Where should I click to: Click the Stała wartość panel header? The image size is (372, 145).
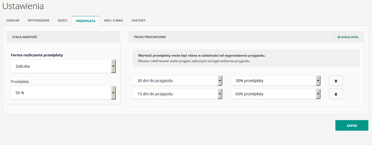tap(25, 37)
